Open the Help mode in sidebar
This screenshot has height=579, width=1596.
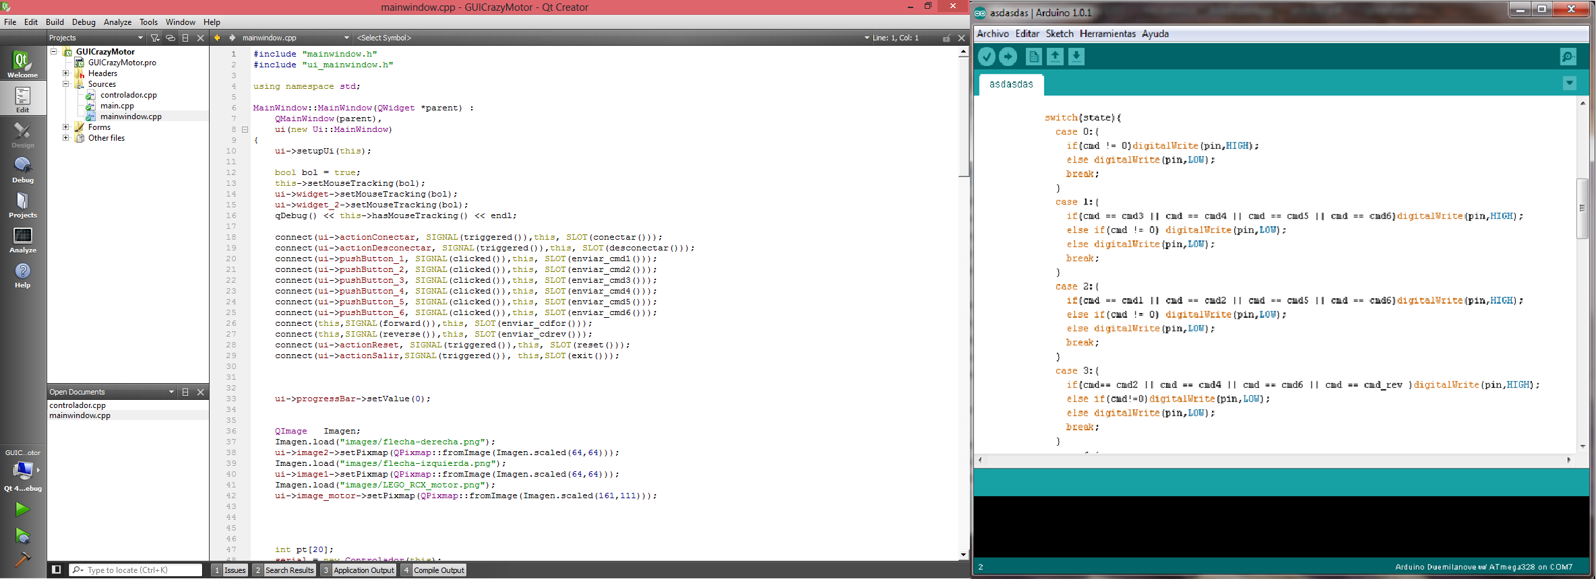(22, 274)
